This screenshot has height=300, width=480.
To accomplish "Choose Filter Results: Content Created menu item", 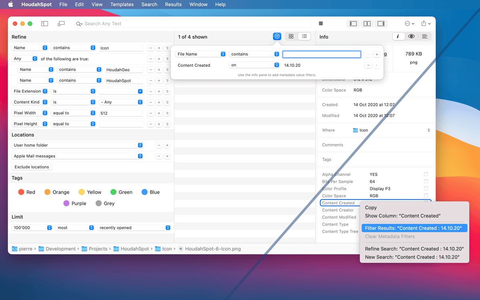I will [x=413, y=228].
